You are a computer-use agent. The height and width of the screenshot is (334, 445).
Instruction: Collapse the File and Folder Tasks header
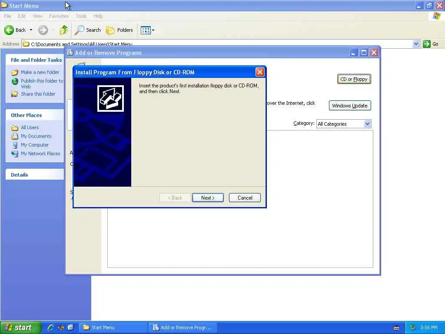click(35, 60)
